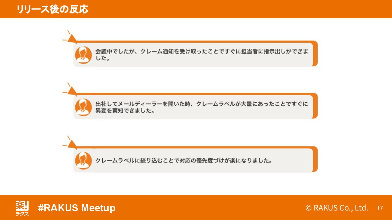Click the orange edge of the second bubble
The image size is (392, 220).
click(315, 106)
